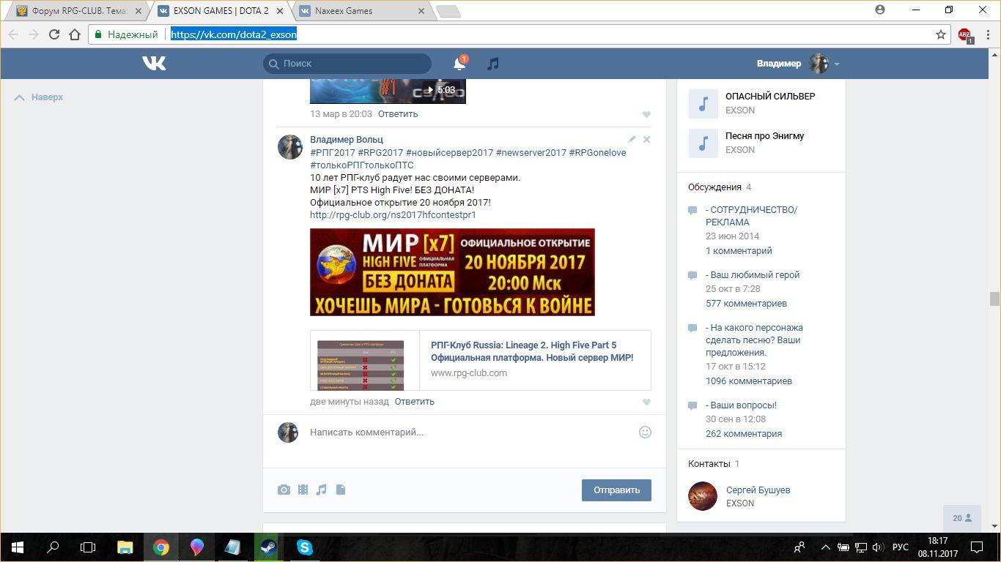Viewport: 1001px width, 562px height.
Task: Reply to the две минуты назад comment
Action: coord(414,402)
